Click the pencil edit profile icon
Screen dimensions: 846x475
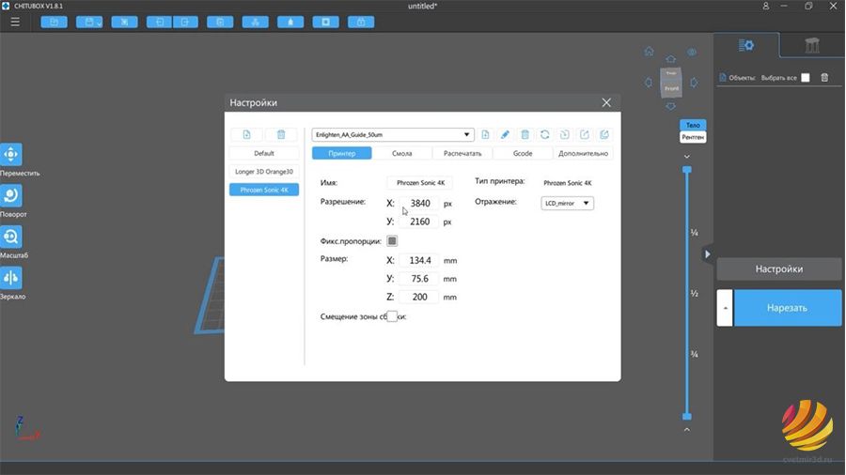[x=505, y=134]
